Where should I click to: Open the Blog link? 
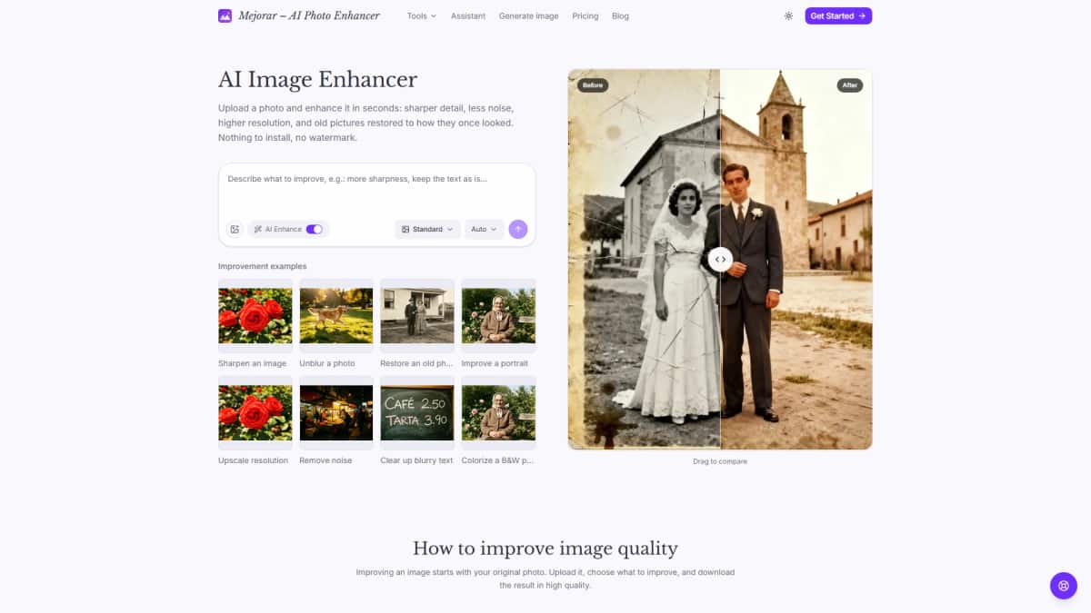[620, 15]
